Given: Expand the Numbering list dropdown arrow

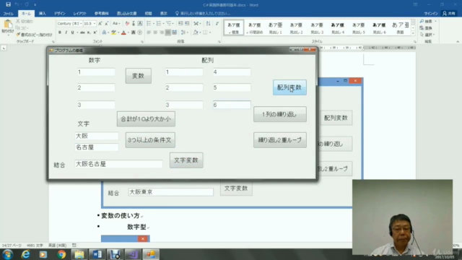Looking at the screenshot, I should [164, 24].
